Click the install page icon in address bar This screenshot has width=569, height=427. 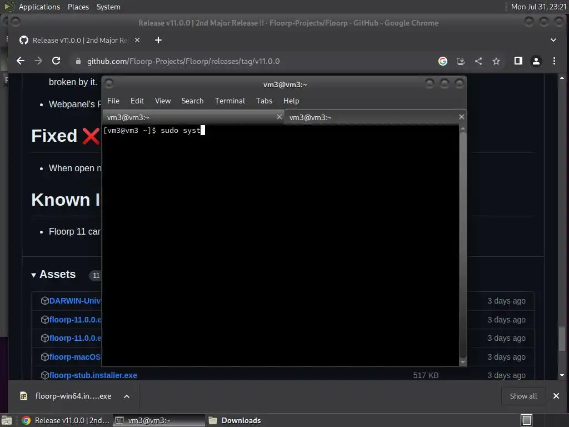460,61
